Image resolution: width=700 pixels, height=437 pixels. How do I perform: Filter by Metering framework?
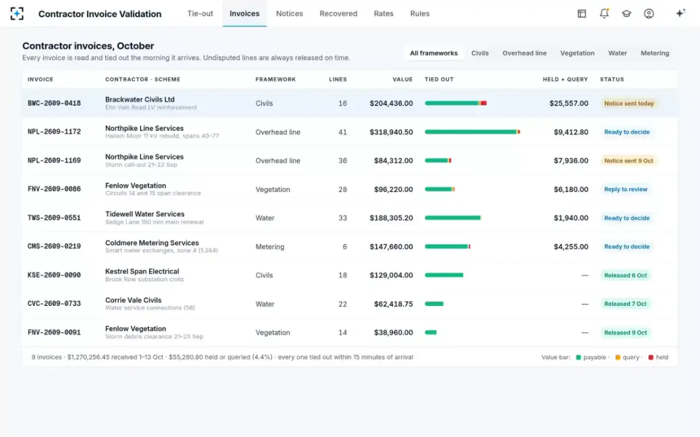point(655,53)
